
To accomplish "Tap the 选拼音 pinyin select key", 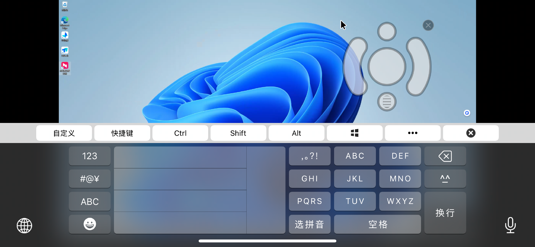I will [310, 224].
